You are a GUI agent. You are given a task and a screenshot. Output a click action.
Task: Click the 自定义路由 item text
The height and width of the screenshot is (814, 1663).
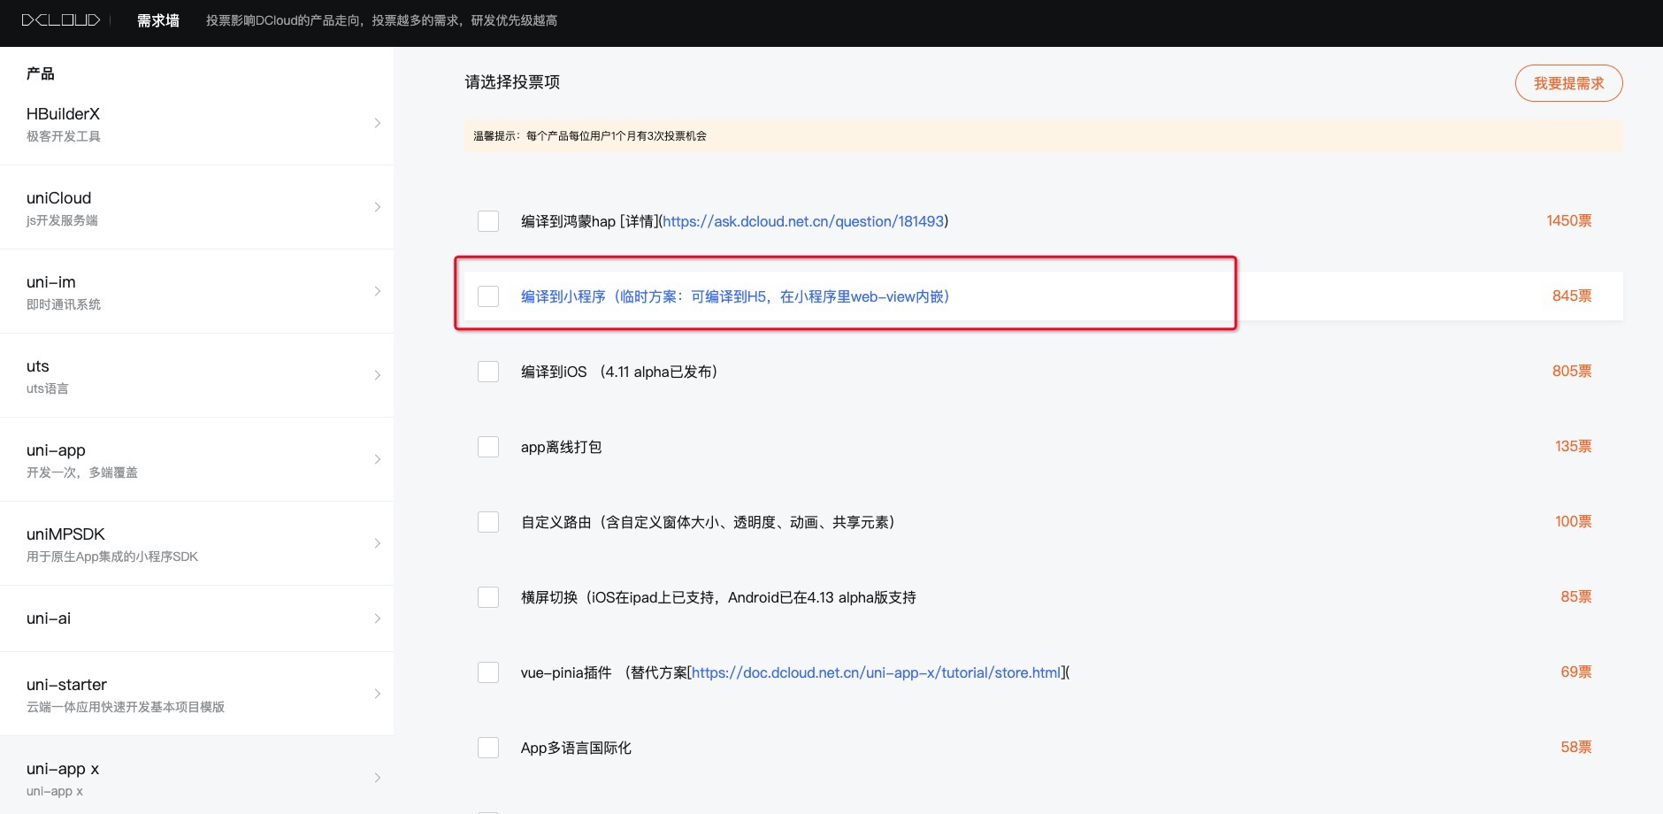pyautogui.click(x=708, y=522)
